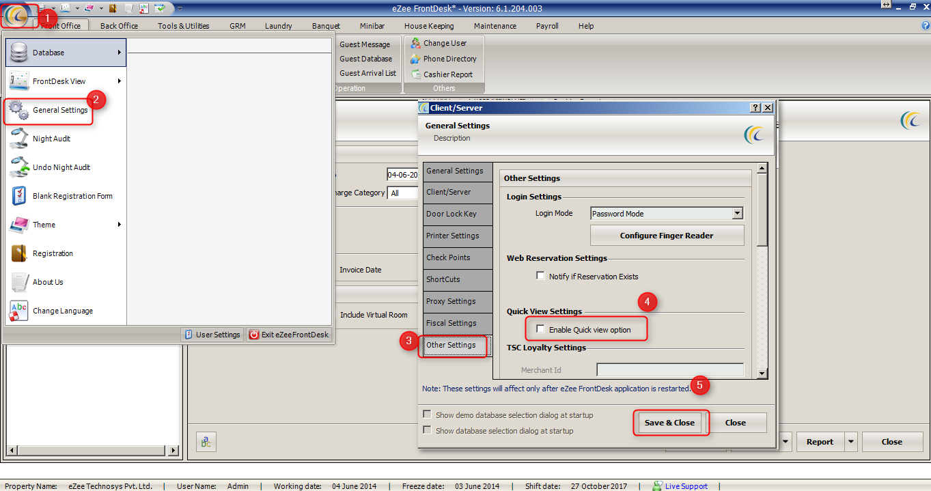Toggle Show demo database selection dialog checkbox

pyautogui.click(x=428, y=415)
